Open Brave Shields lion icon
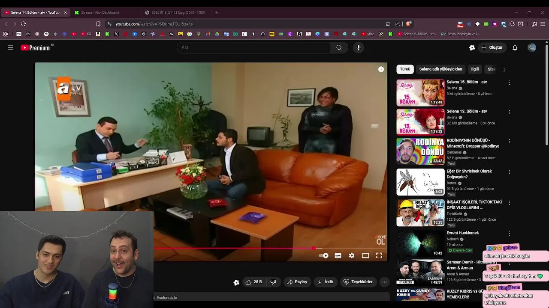Viewport: 549px width, 308px height. 408,24
